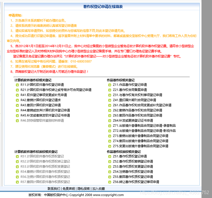
Task: Click grayed R52.计算机软件著作权质权转让登记
Action: click(45, 162)
